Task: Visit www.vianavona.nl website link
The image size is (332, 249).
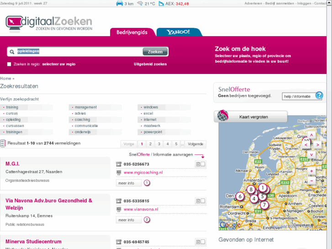Action: 141,209
